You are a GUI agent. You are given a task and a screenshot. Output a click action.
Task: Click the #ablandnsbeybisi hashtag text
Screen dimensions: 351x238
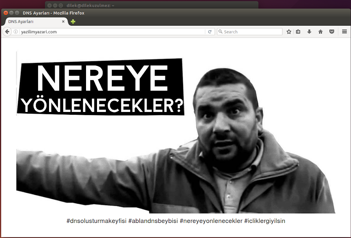point(153,221)
